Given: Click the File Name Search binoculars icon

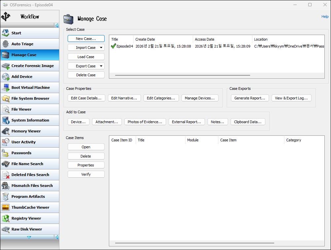Looking at the screenshot, I should [6, 164].
